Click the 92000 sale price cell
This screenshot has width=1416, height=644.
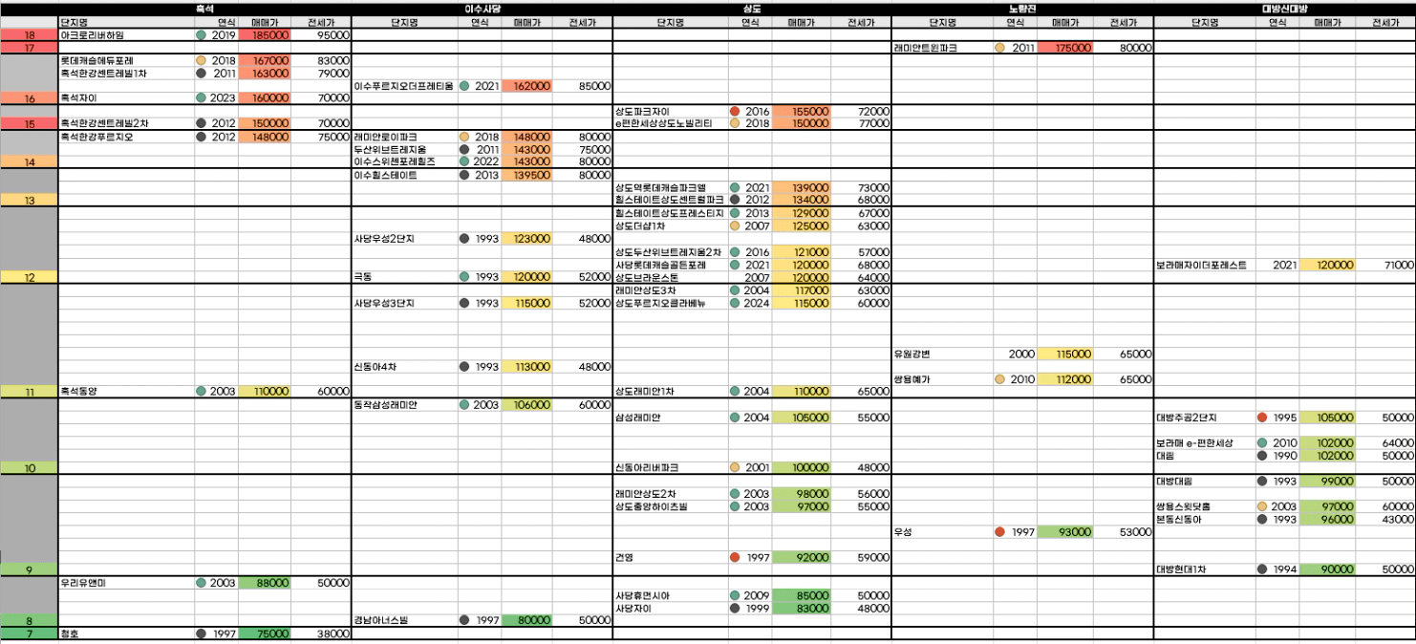802,557
